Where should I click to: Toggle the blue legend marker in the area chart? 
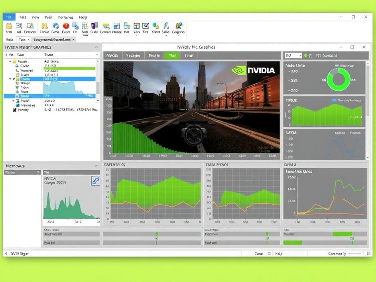[x=334, y=101]
